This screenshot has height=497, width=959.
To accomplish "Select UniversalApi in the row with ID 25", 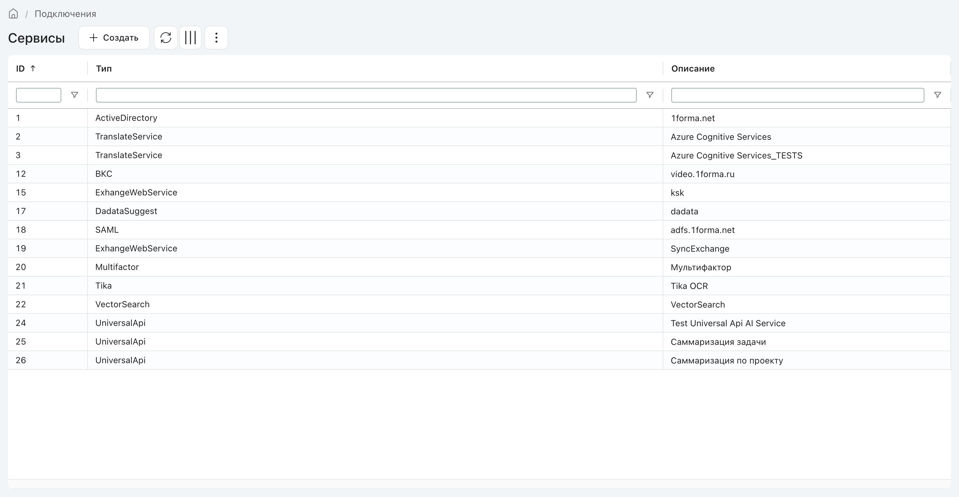I will tap(375, 342).
